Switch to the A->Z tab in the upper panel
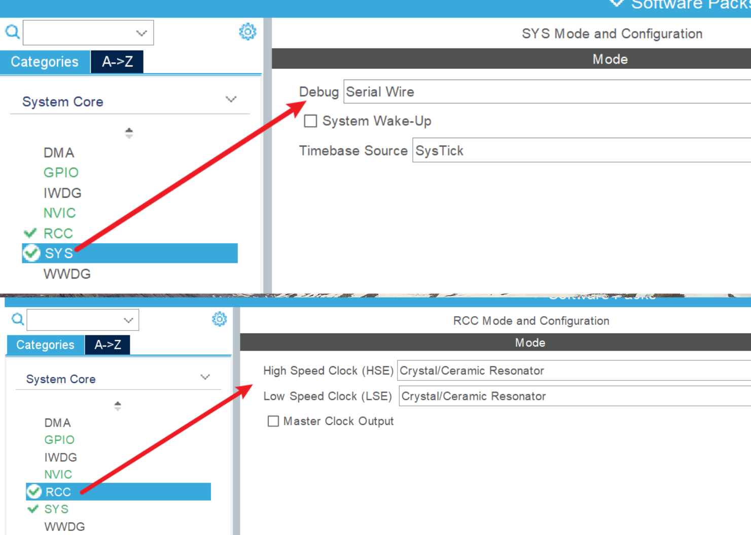Image resolution: width=751 pixels, height=535 pixels. pyautogui.click(x=117, y=62)
